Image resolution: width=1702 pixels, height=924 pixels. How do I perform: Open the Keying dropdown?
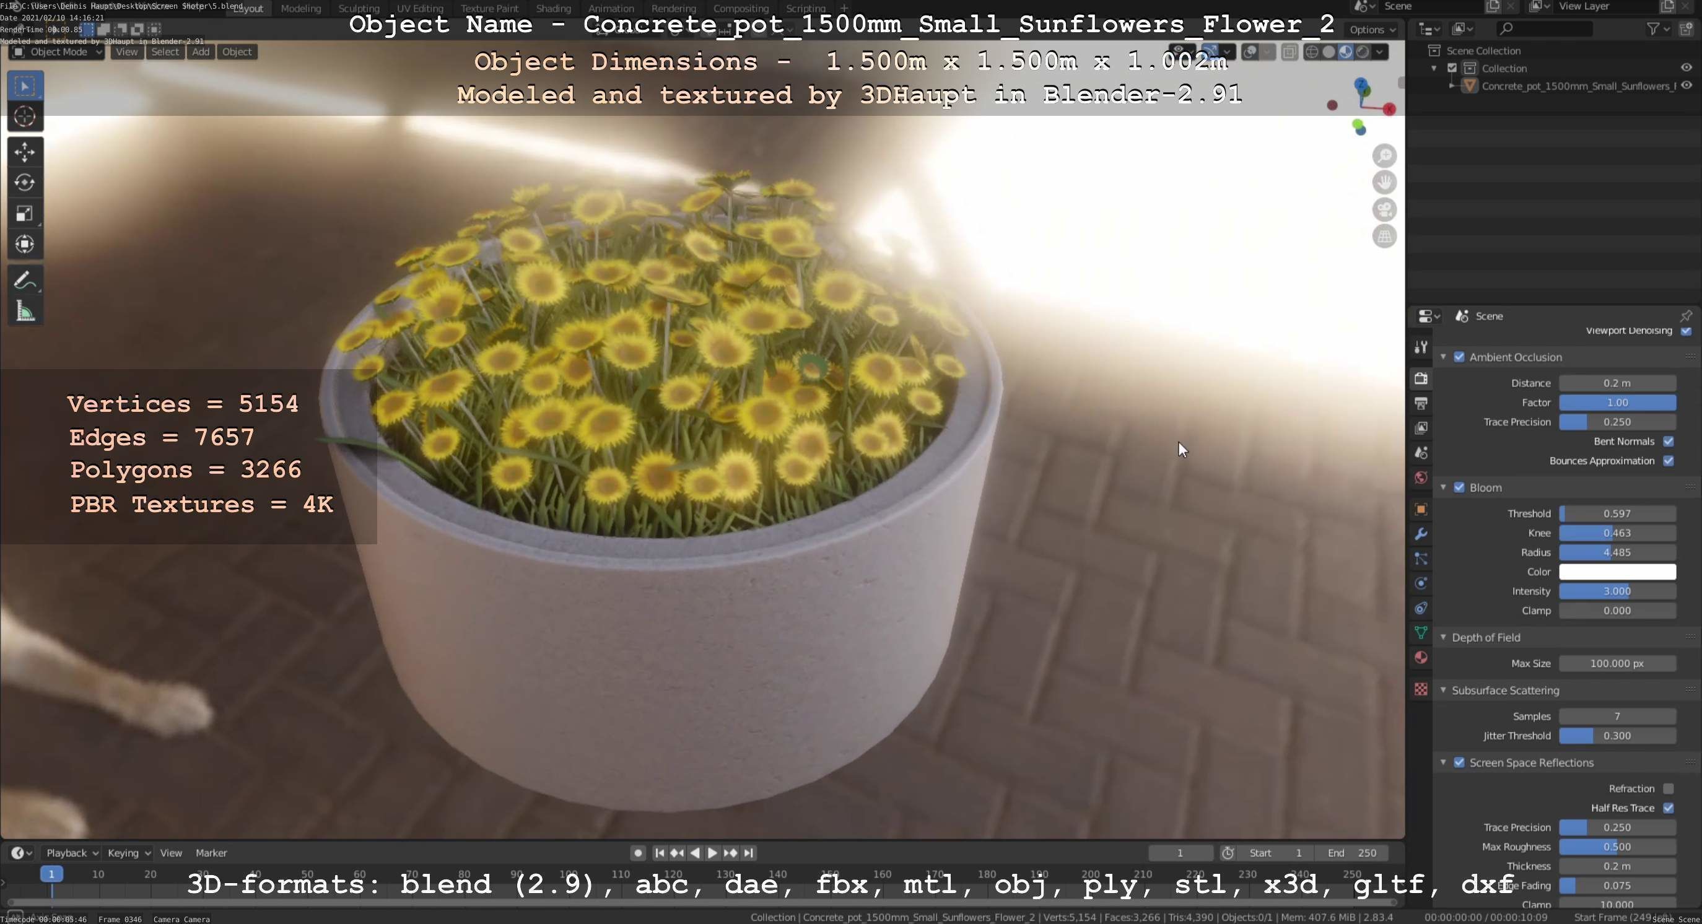click(129, 853)
